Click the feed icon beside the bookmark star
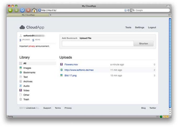The image size is (178, 127). (x=128, y=10)
